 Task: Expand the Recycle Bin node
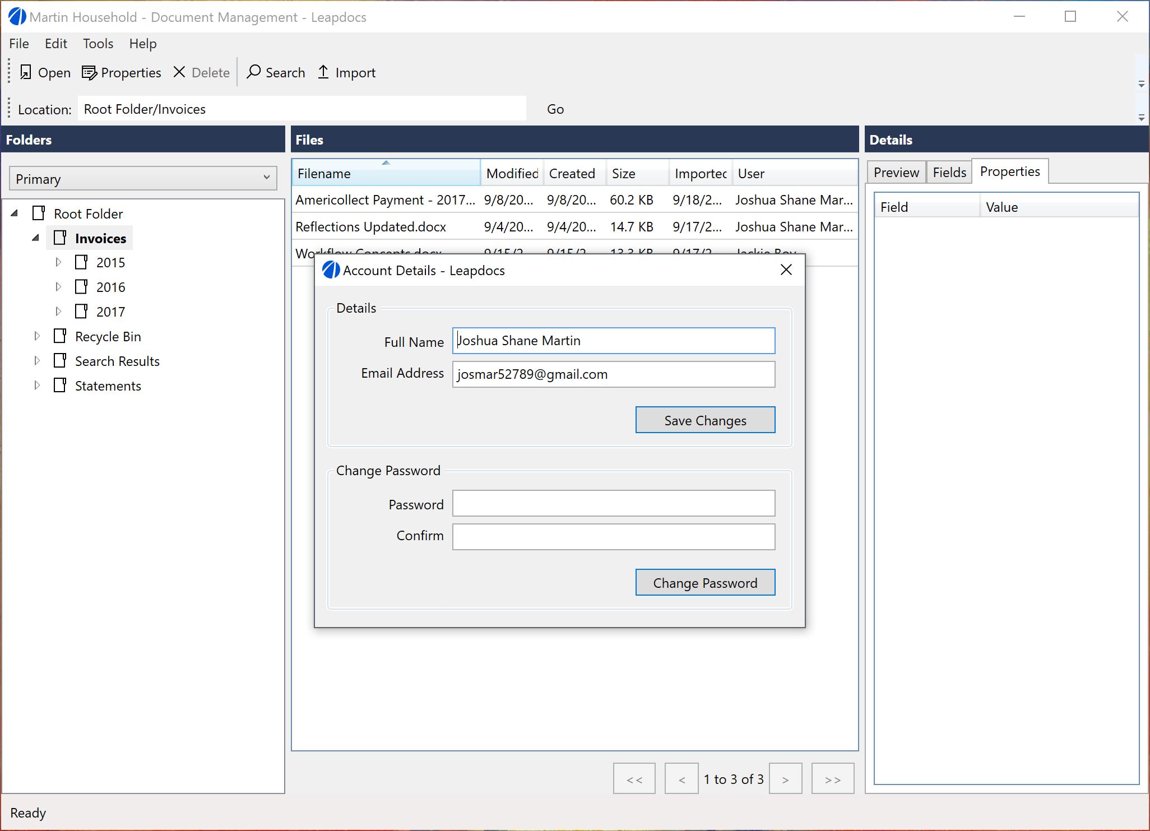click(x=37, y=336)
